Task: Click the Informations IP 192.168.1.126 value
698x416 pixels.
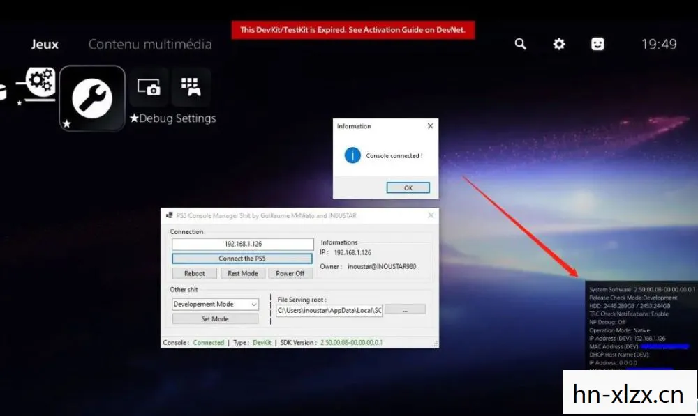Action: click(352, 252)
